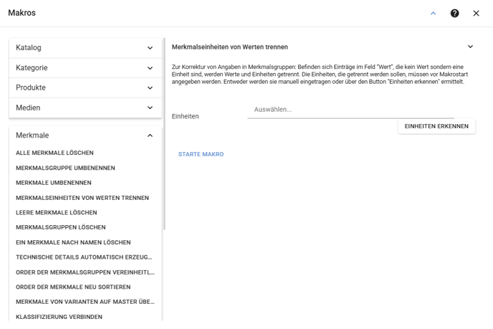Click the Makros dialog title
This screenshot has height=329, width=493.
click(21, 13)
